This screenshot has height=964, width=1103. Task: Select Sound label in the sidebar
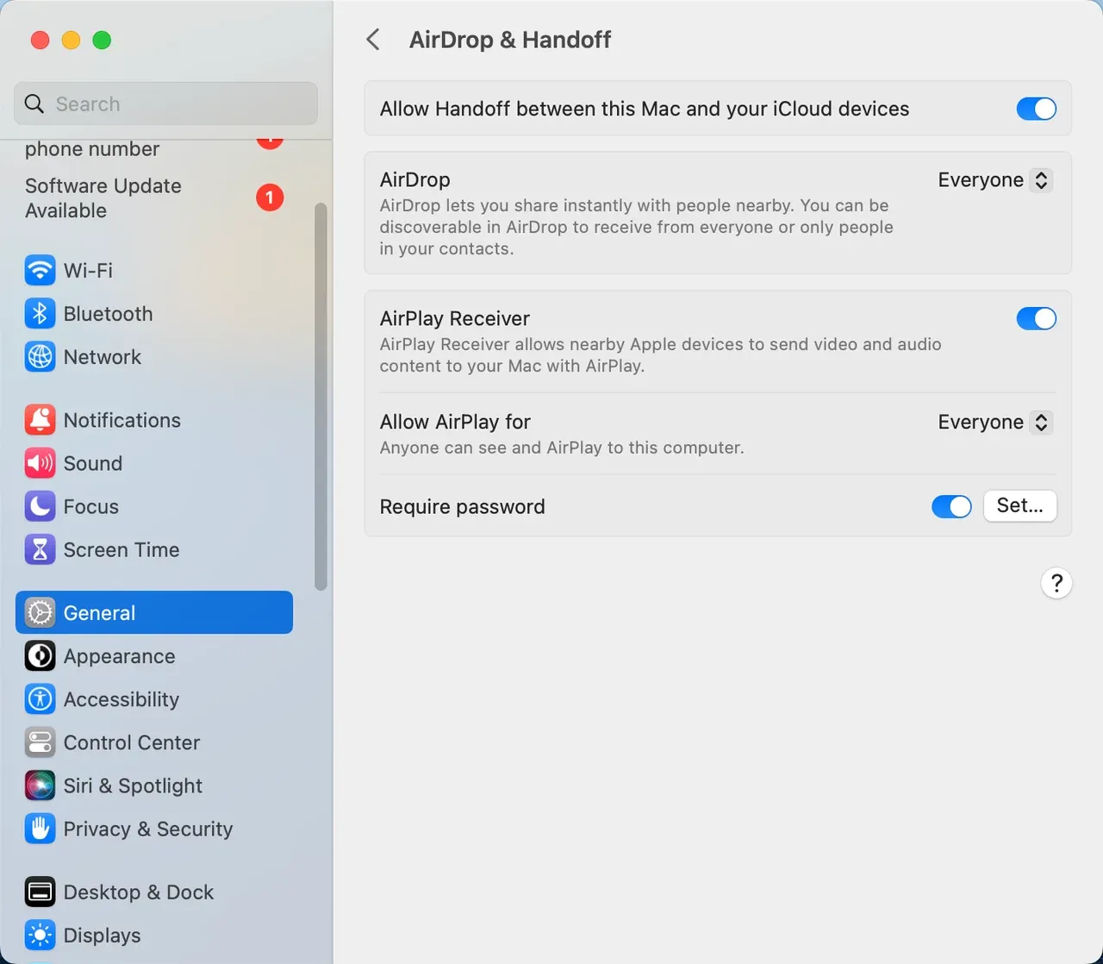[93, 463]
